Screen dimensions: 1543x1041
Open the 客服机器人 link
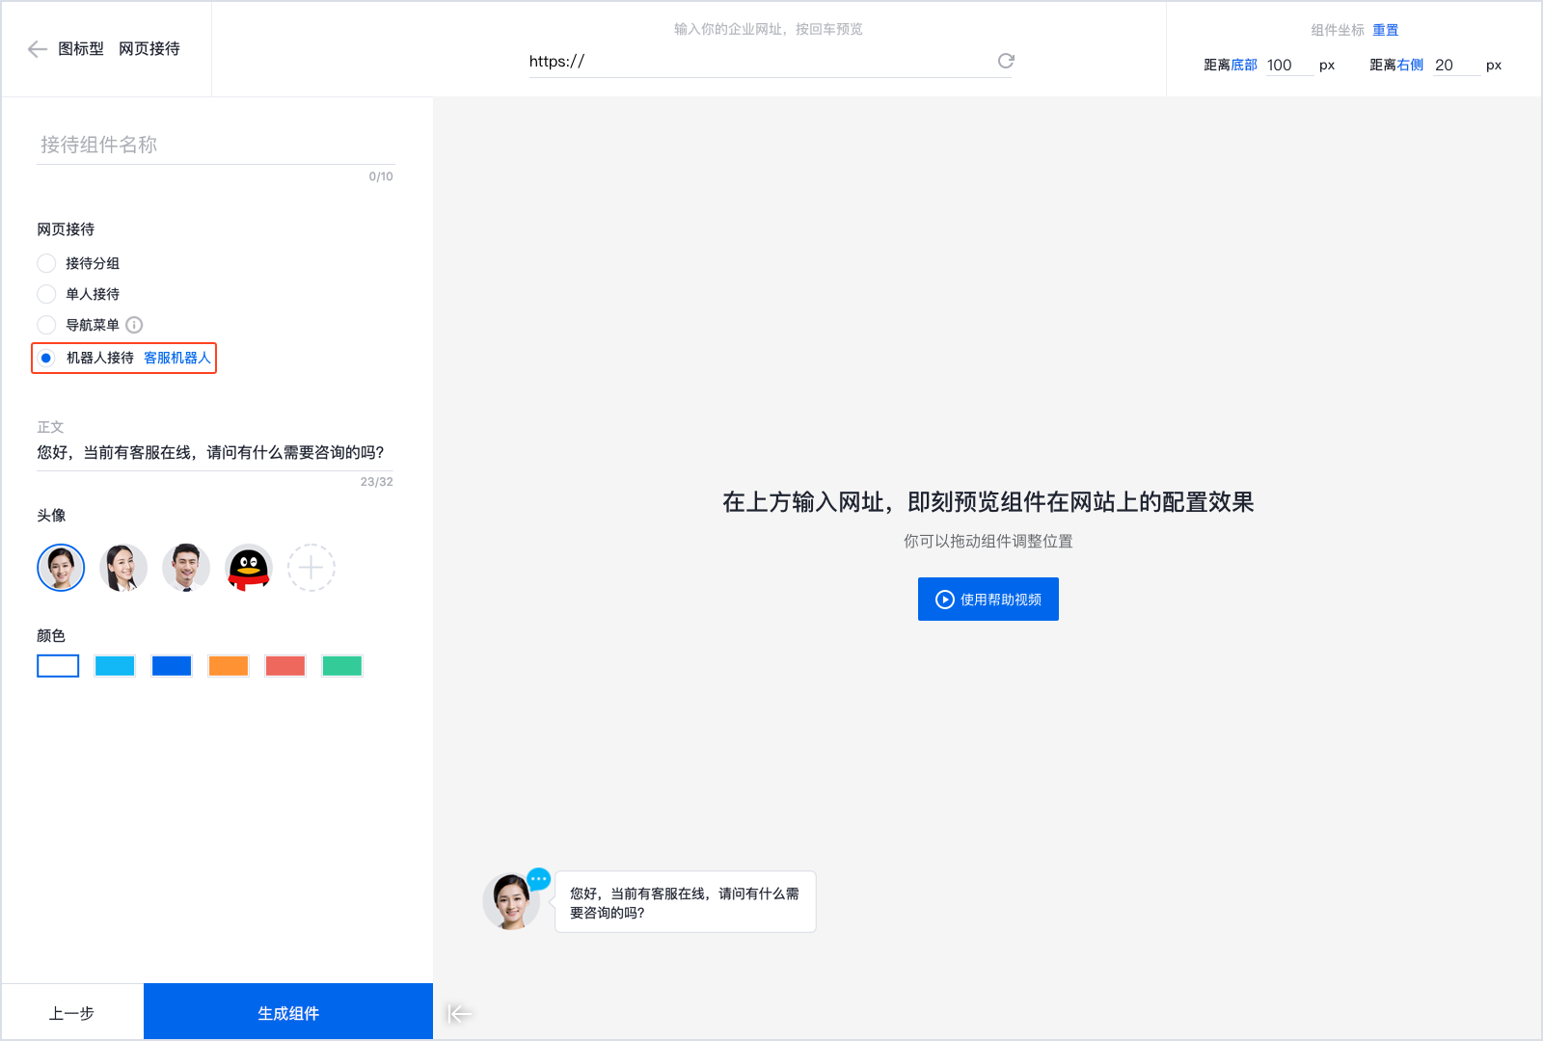(x=176, y=358)
